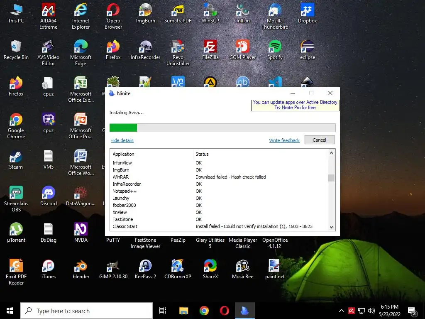Select the eclipse desktop icon
Screen dimensions: 425x319
point(308,50)
